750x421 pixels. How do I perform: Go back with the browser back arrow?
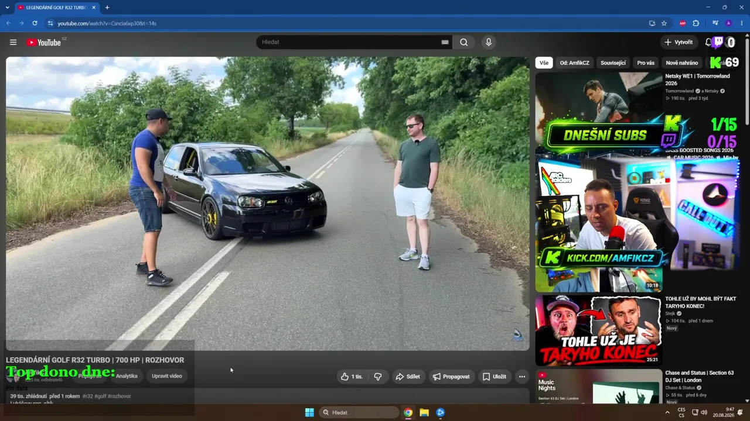[x=8, y=23]
